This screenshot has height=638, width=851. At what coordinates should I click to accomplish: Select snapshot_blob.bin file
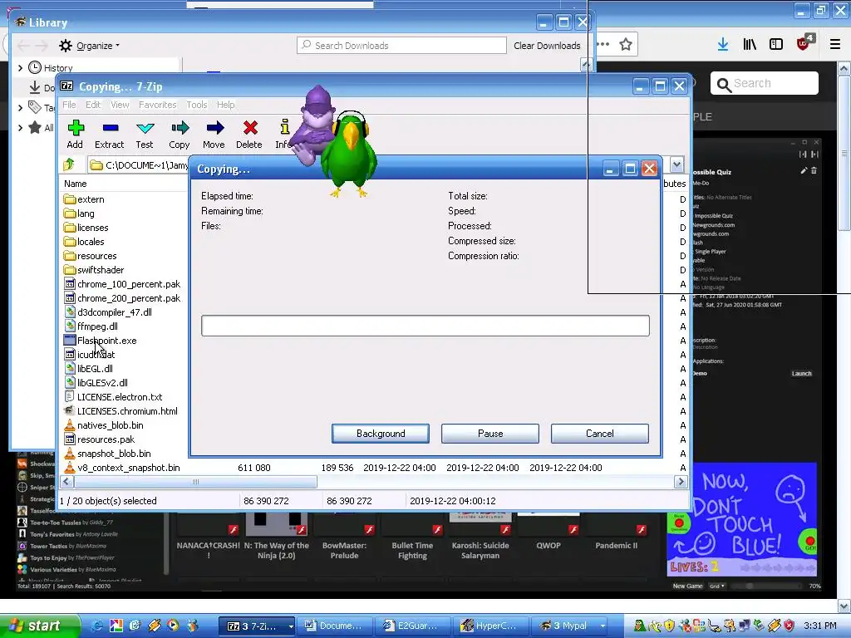click(x=107, y=453)
